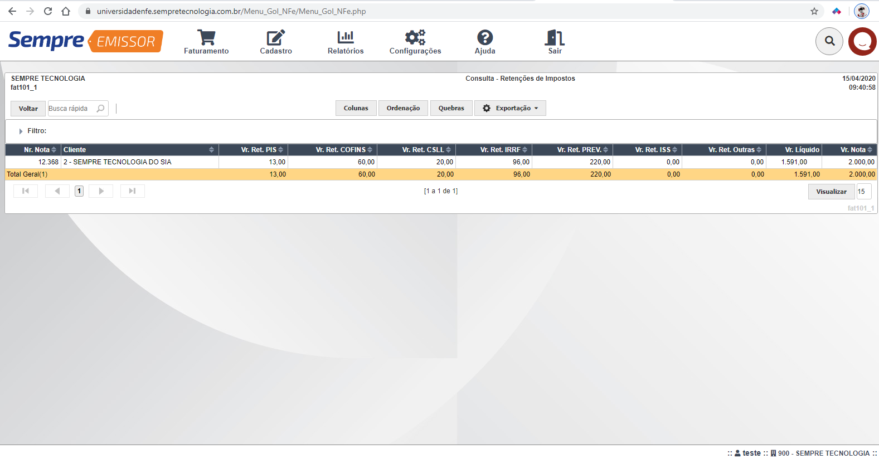
Task: Go to previous page of results
Action: [x=57, y=191]
